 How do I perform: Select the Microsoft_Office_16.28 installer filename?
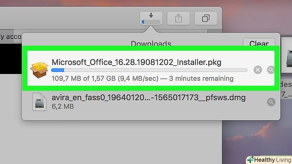136,62
